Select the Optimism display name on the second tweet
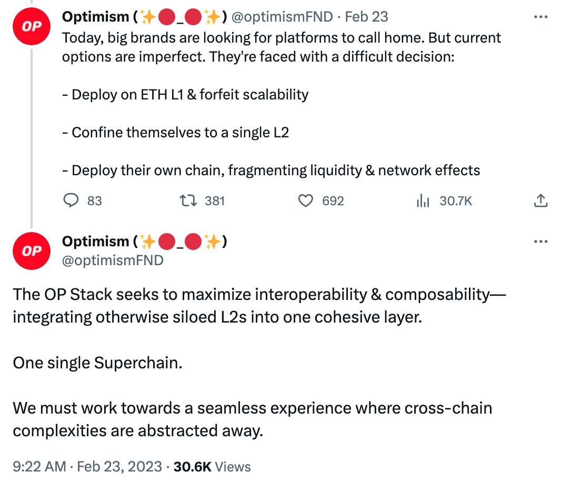Viewport: 562px width, 482px height. 95,241
